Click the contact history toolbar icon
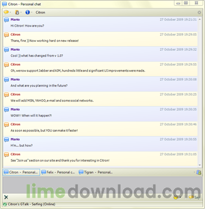Image resolution: width=205 pixels, height=209 pixels. pos(17,12)
